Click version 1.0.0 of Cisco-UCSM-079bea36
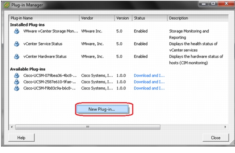 pyautogui.click(x=121, y=76)
